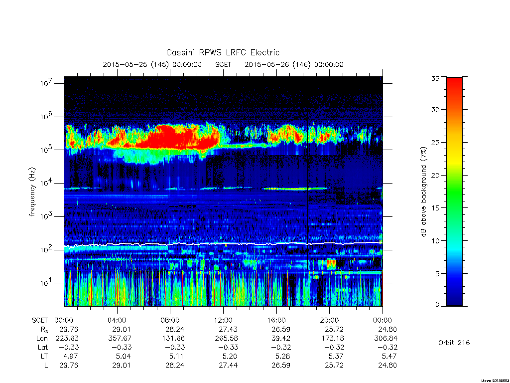Click the L row value 27.44
This screenshot has height=383, width=510.
click(228, 365)
